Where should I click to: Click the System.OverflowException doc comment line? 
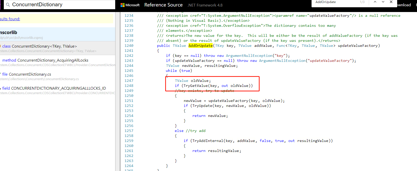click(246, 26)
